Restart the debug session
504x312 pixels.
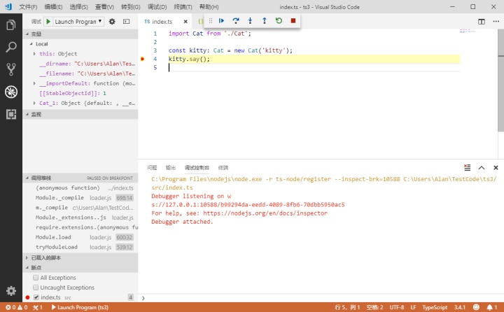pos(279,21)
